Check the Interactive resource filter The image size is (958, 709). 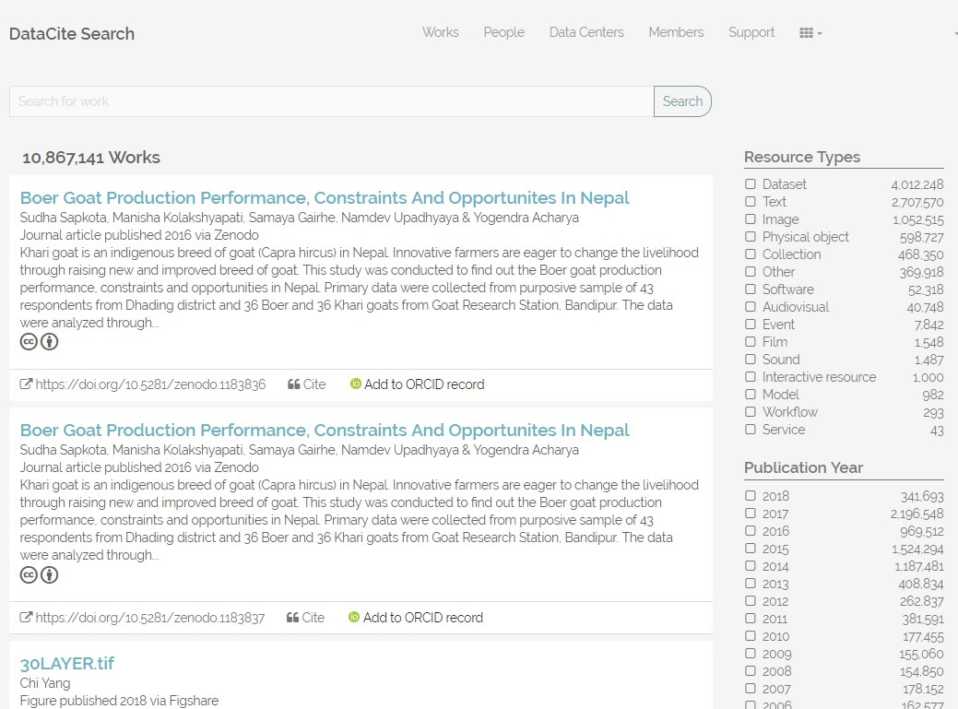[751, 377]
